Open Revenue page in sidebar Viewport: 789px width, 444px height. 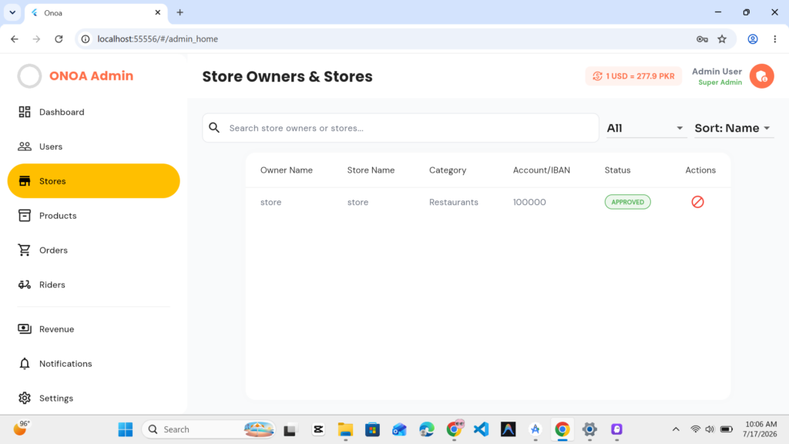point(93,328)
